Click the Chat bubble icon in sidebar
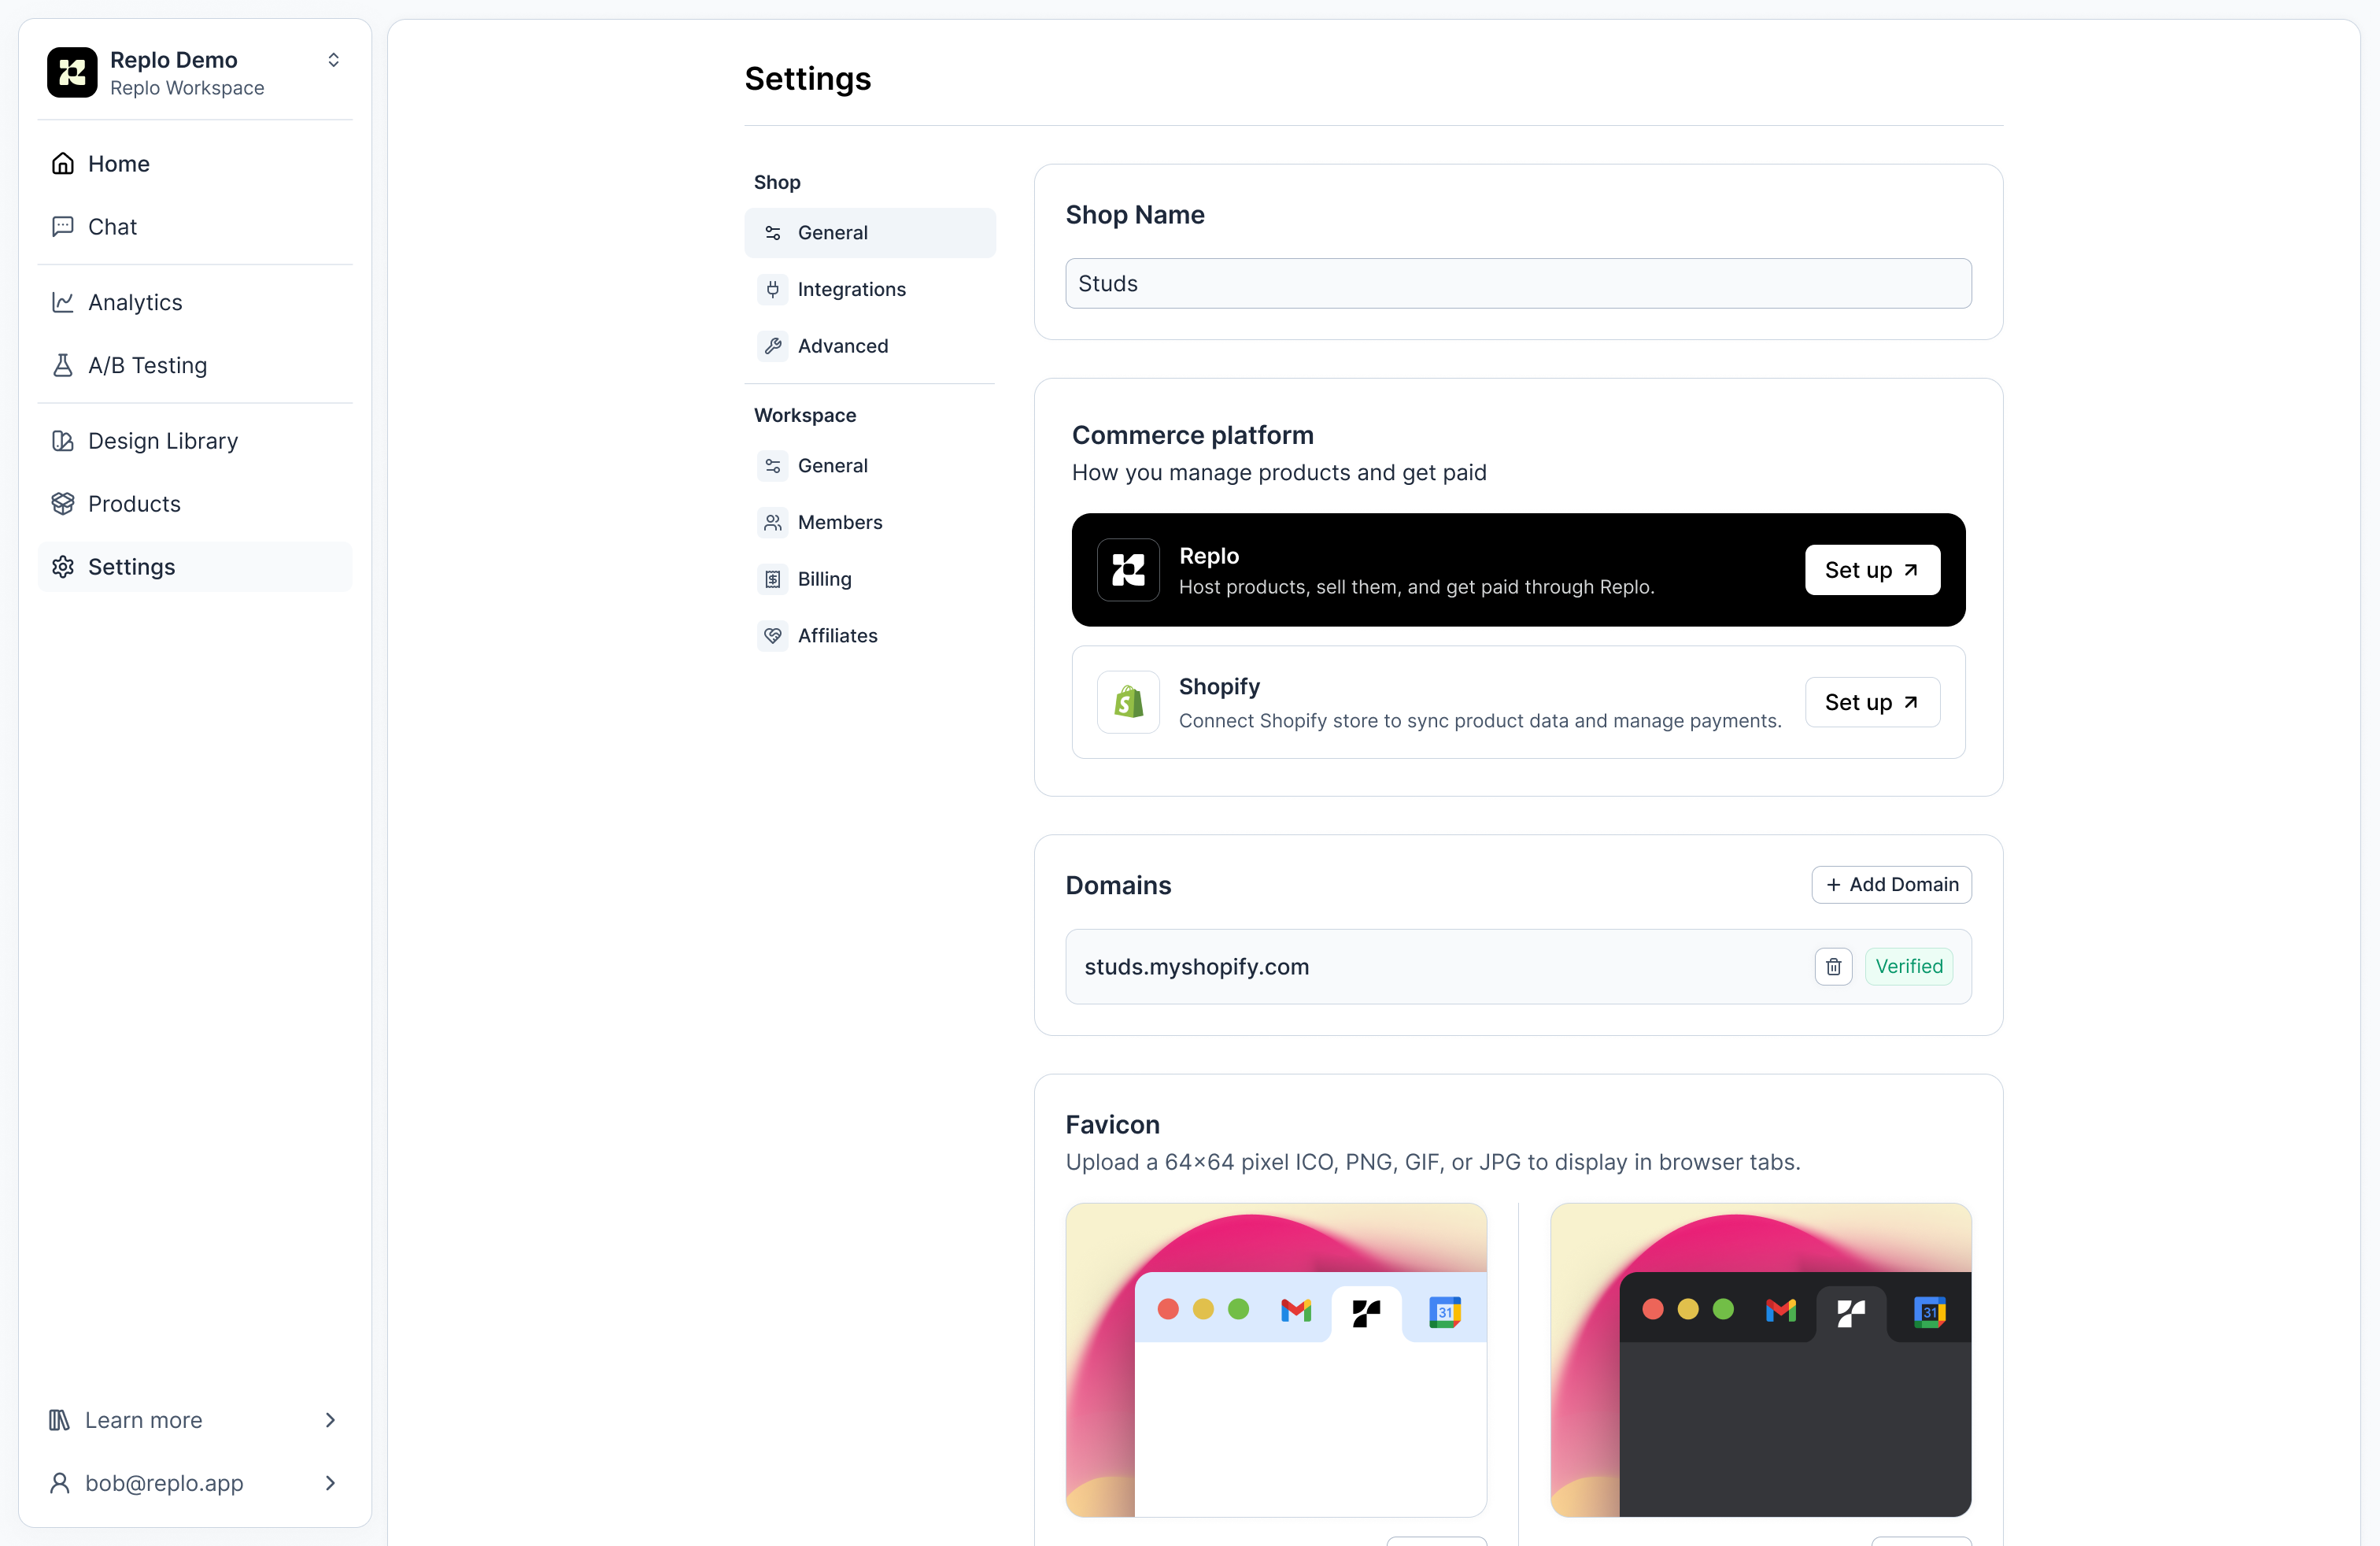Viewport: 2380px width, 1546px height. pyautogui.click(x=63, y=227)
